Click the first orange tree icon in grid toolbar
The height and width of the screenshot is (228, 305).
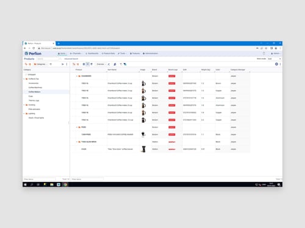pyautogui.click(x=74, y=64)
